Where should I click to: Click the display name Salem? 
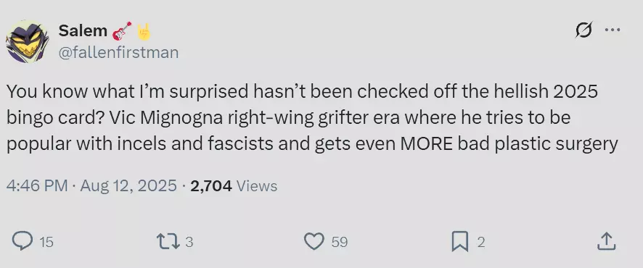pos(83,30)
